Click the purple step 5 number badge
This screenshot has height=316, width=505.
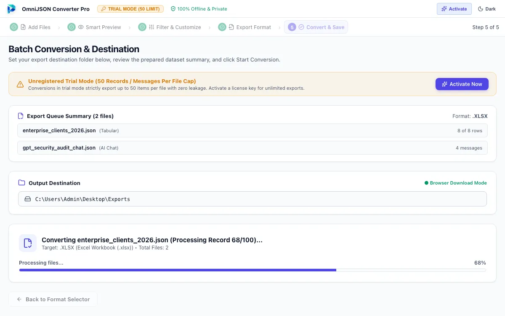click(x=292, y=27)
